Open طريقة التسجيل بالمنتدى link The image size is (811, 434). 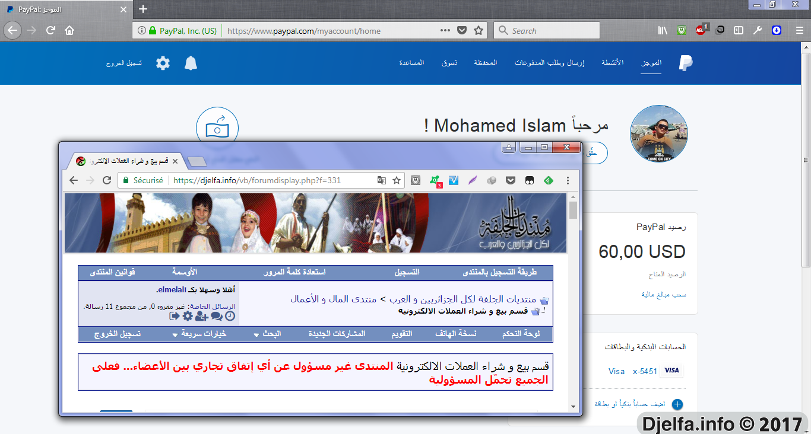pyautogui.click(x=499, y=272)
